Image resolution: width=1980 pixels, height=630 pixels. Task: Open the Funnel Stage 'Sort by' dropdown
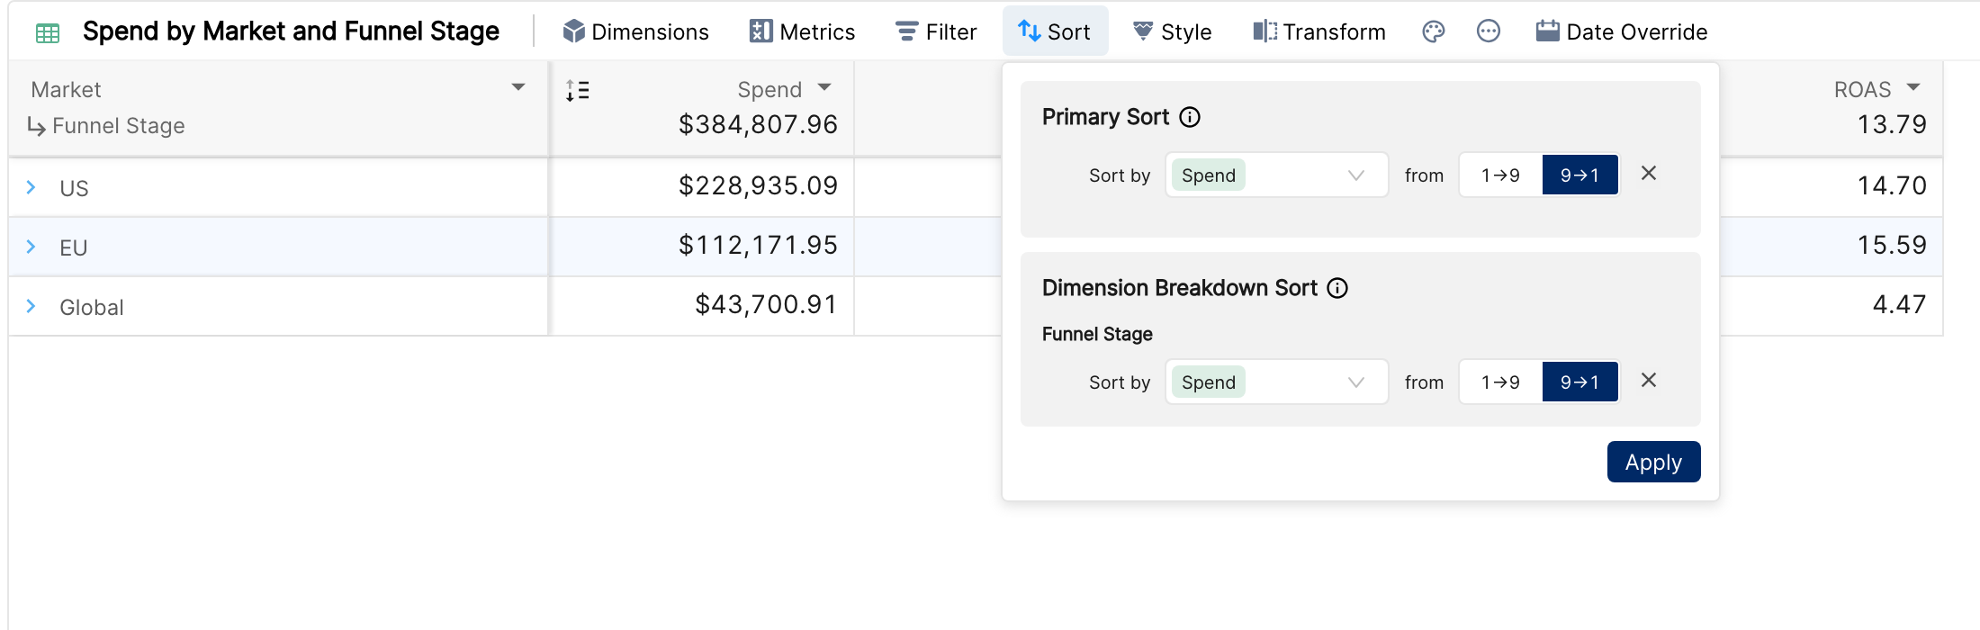1276,382
